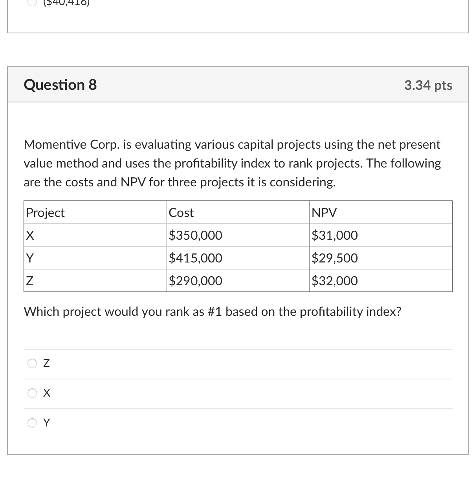Click the $350,000 cost value

(x=195, y=235)
